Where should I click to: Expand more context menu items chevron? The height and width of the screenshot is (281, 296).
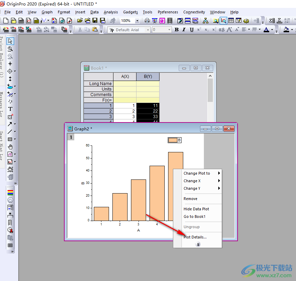tap(198, 245)
